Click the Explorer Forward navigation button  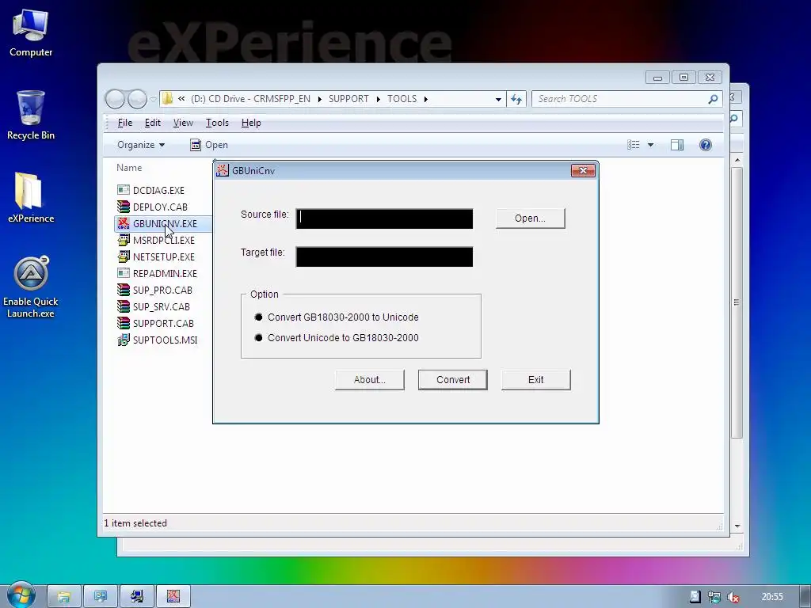(x=137, y=99)
